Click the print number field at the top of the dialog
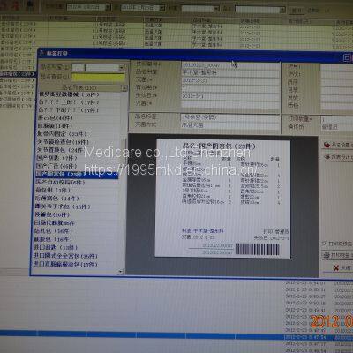The image size is (353, 353). 231,64
